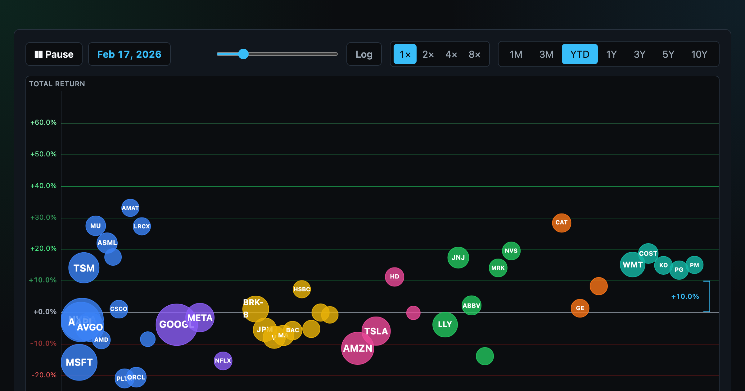Click the AMD bubble

point(101,340)
